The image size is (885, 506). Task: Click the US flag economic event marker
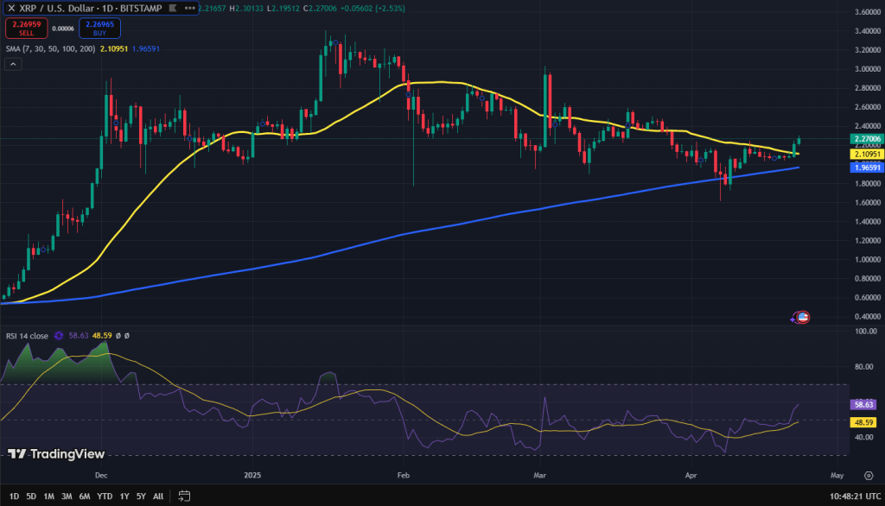pos(803,317)
